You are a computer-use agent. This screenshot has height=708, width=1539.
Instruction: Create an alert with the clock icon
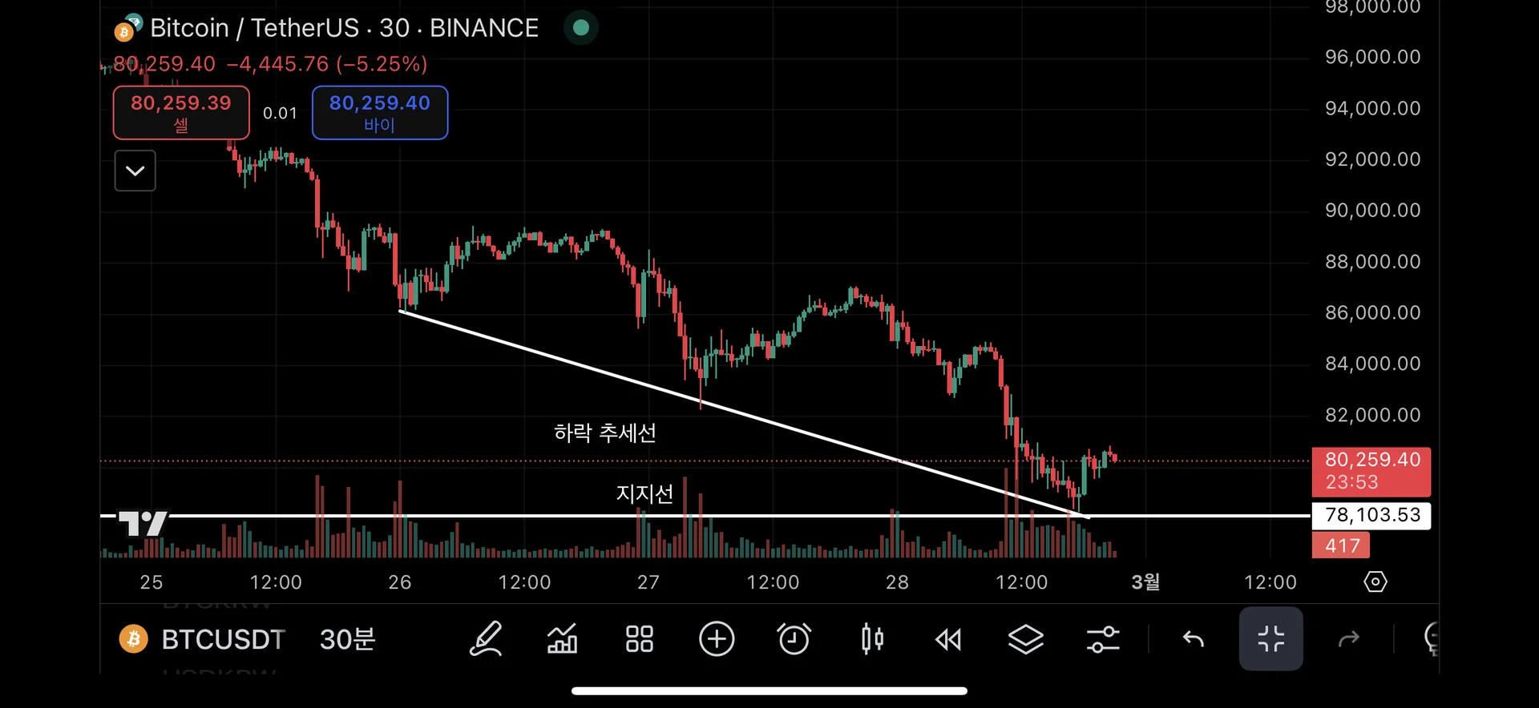tap(794, 639)
